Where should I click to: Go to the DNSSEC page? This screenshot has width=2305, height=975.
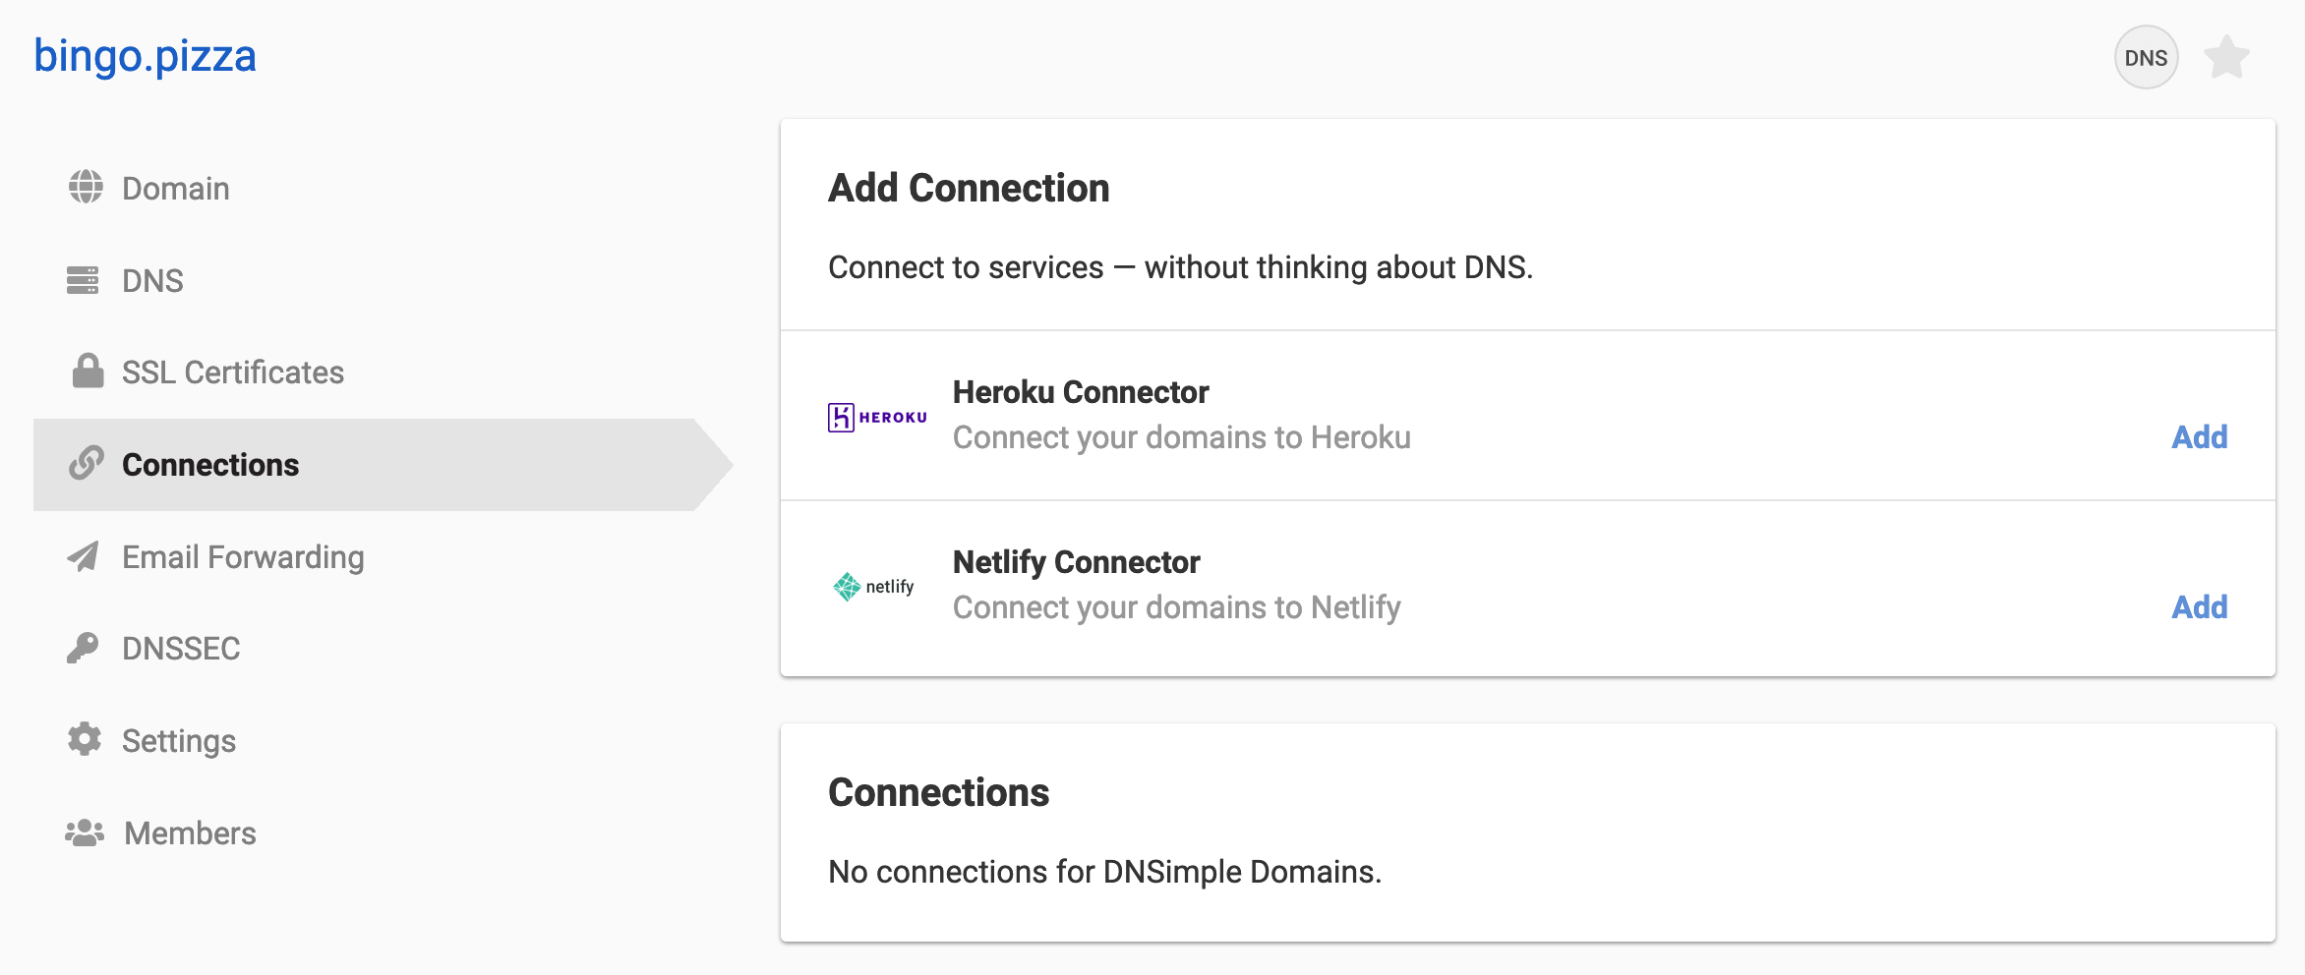(181, 649)
